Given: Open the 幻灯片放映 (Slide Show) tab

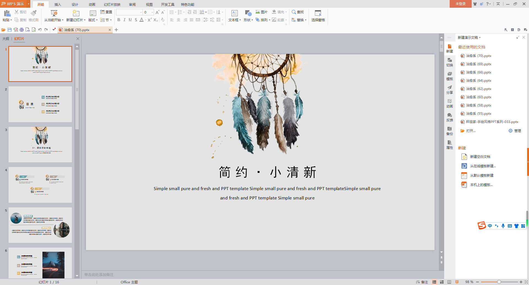Looking at the screenshot, I should pyautogui.click(x=112, y=4).
